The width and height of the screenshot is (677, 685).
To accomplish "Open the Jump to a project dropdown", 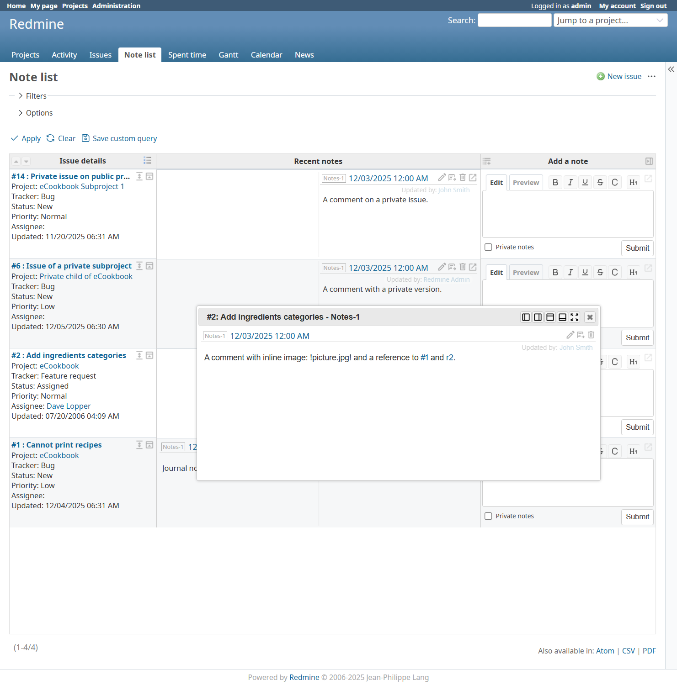I will click(x=610, y=20).
